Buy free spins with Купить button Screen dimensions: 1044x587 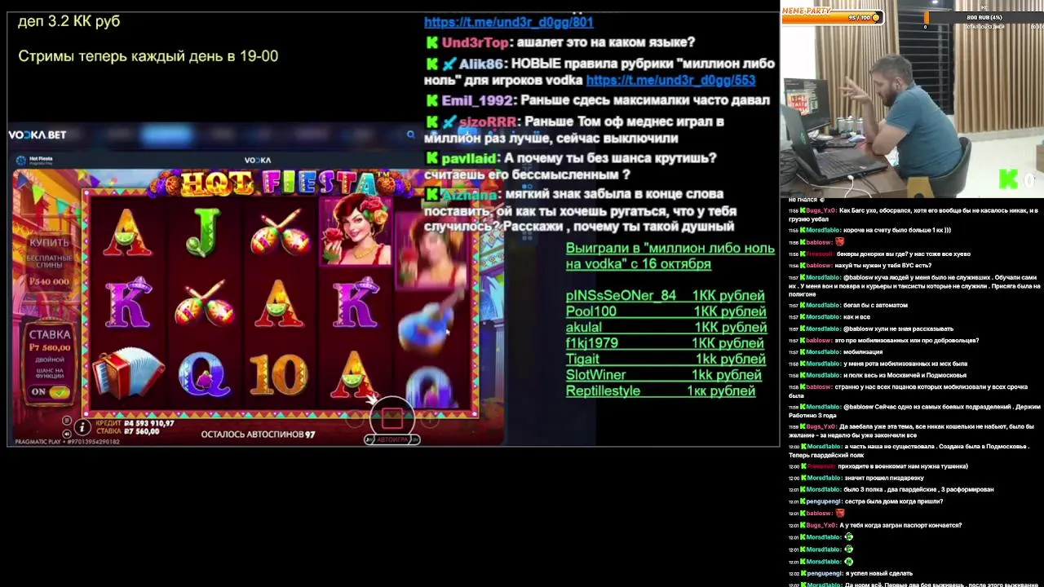click(x=49, y=262)
